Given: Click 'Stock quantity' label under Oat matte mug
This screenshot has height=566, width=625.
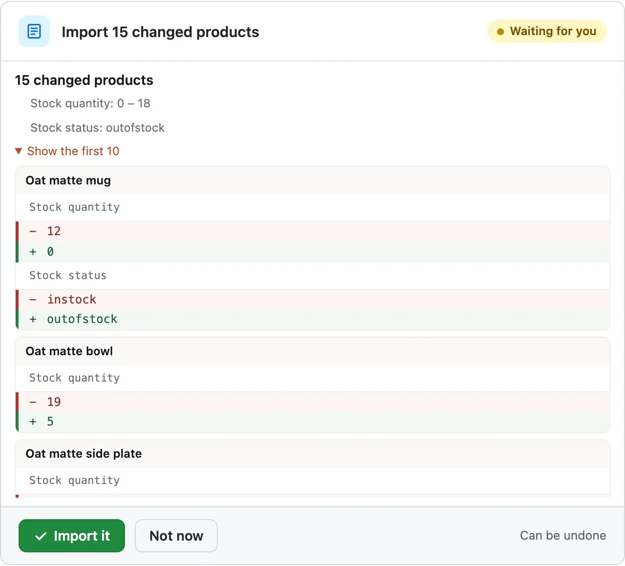Looking at the screenshot, I should click(74, 207).
